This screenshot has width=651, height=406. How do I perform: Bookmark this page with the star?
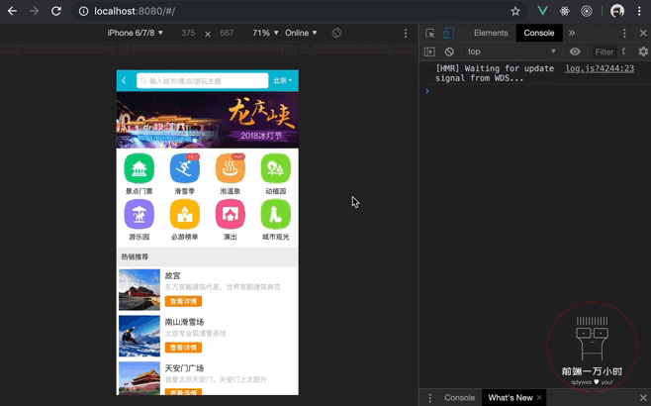[x=515, y=11]
